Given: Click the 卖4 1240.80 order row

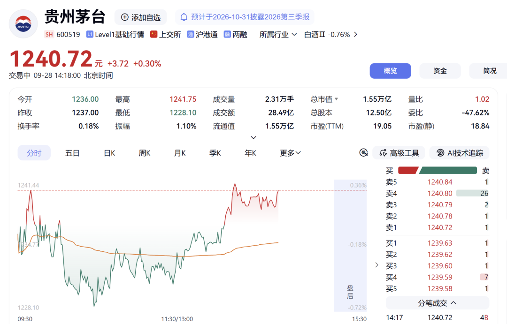Looking at the screenshot, I should (x=437, y=194).
